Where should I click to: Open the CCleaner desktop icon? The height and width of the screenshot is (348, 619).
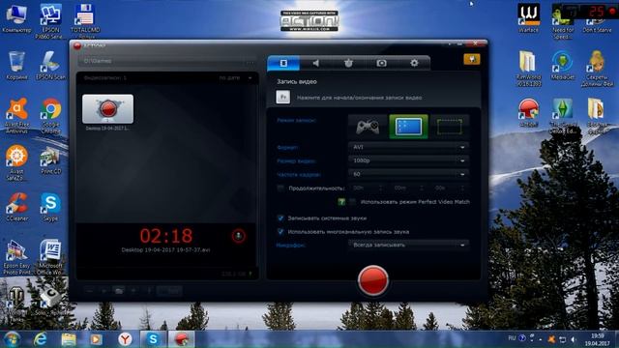[17, 207]
